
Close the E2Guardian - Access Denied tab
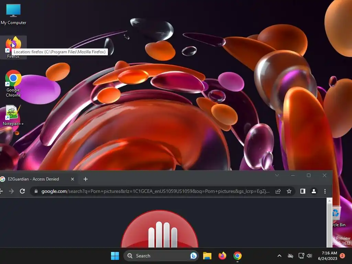pos(72,179)
